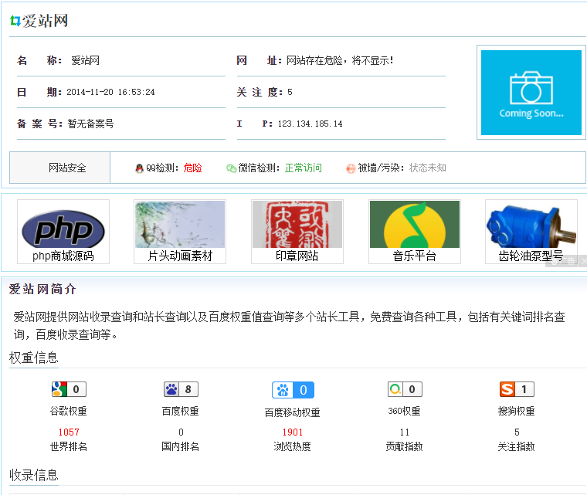Click the WeChat detection icon

231,168
